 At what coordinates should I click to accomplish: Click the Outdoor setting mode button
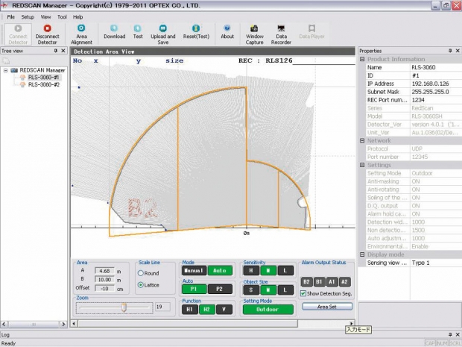click(268, 310)
